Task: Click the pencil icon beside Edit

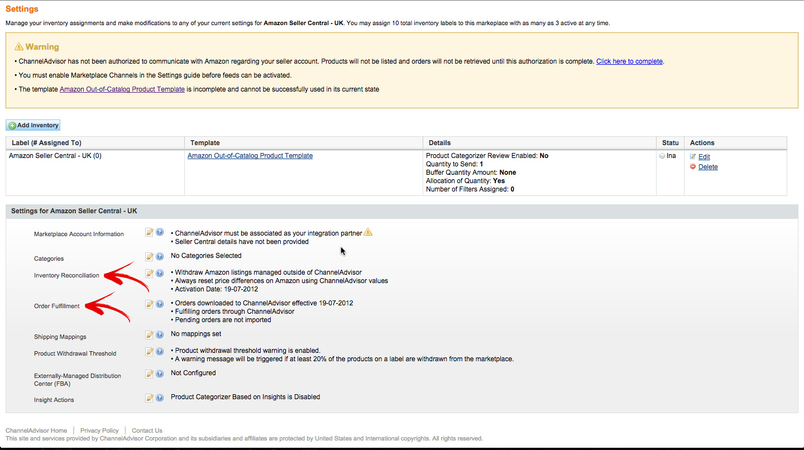Action: (693, 157)
